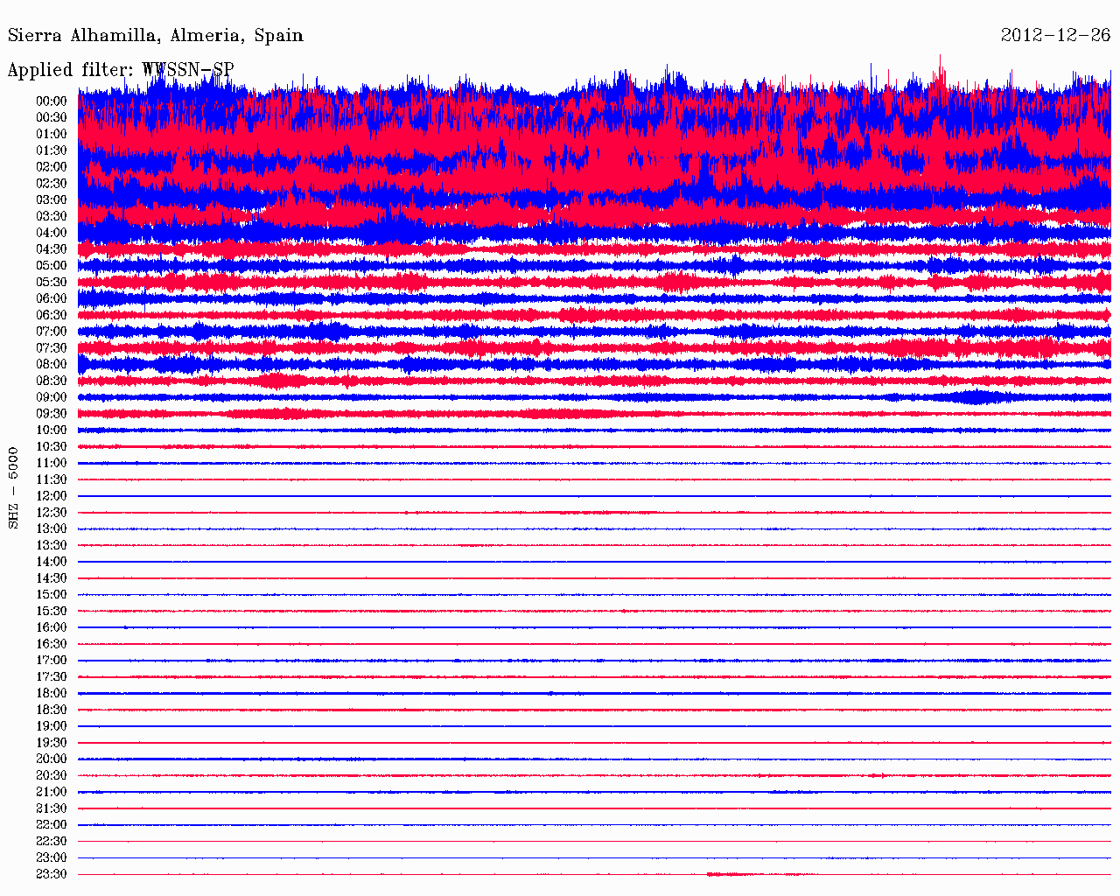The height and width of the screenshot is (896, 1120).
Task: Click the 12:30 time label
Action: click(52, 513)
